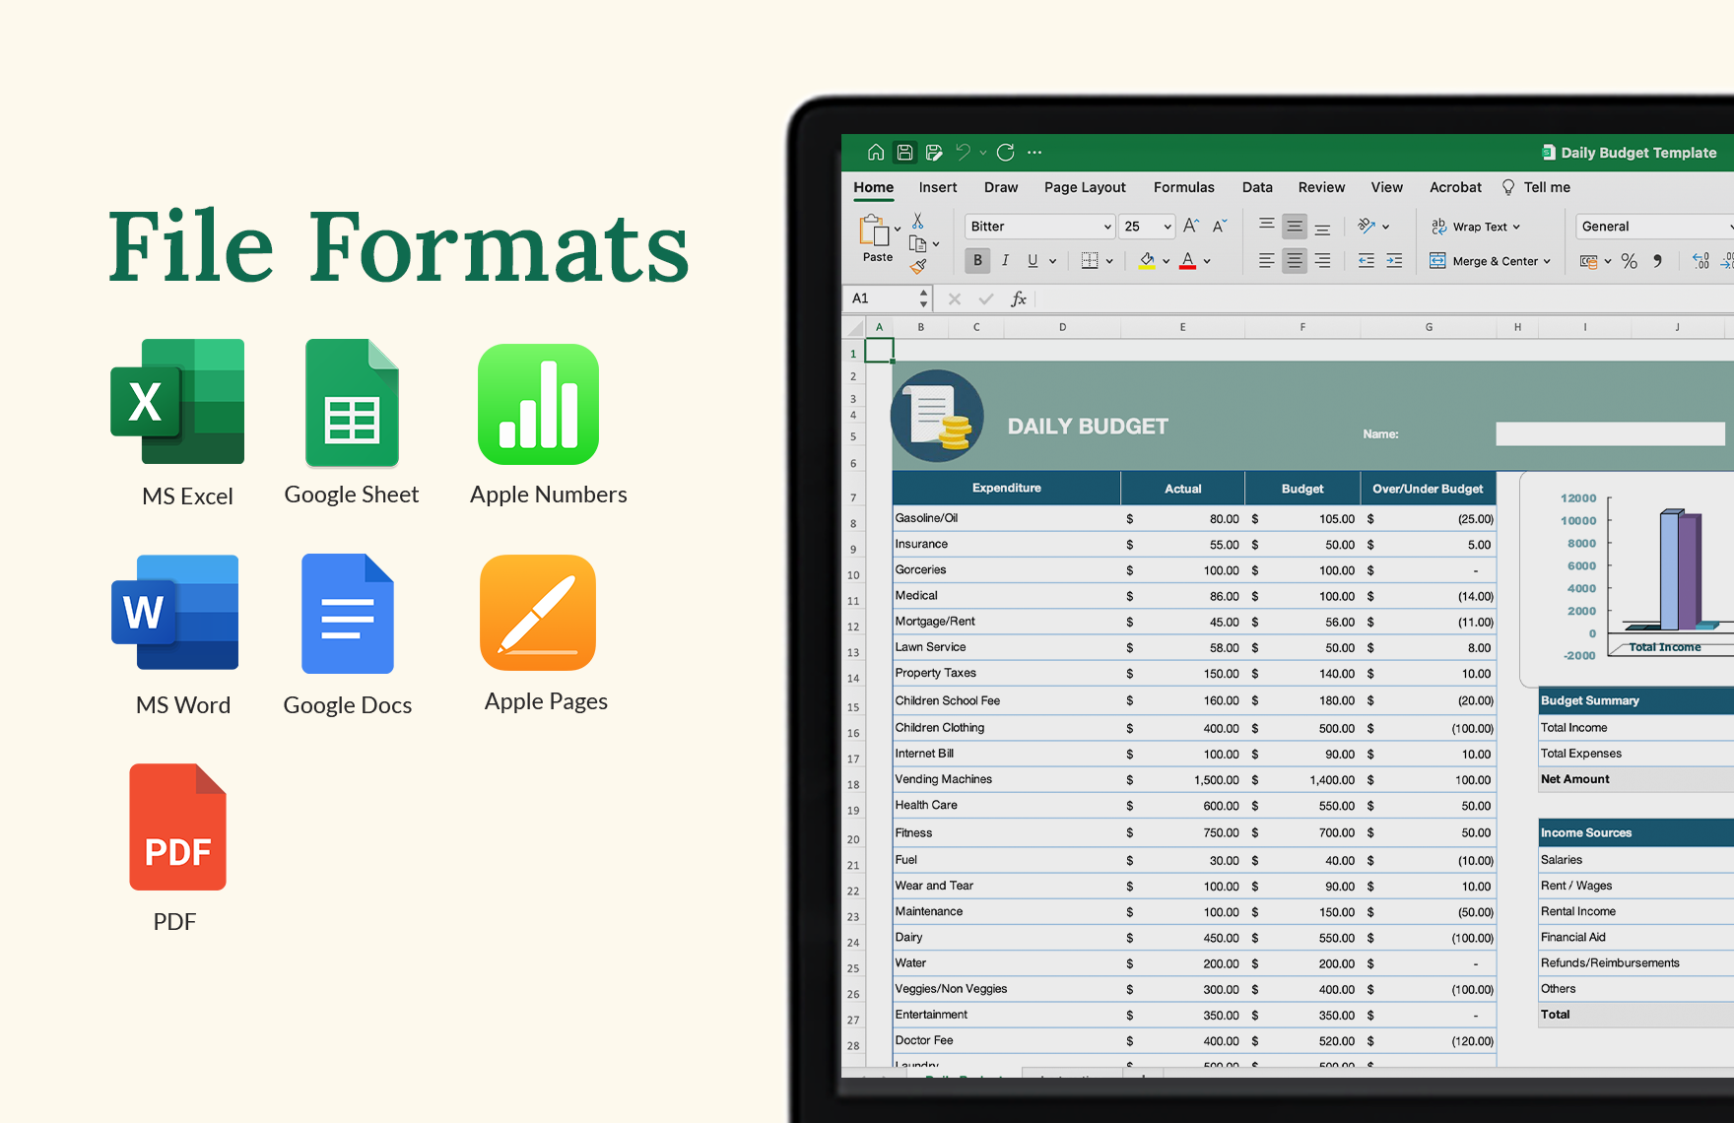Select the Format Painter brush
The height and width of the screenshot is (1123, 1734).
[x=918, y=265]
